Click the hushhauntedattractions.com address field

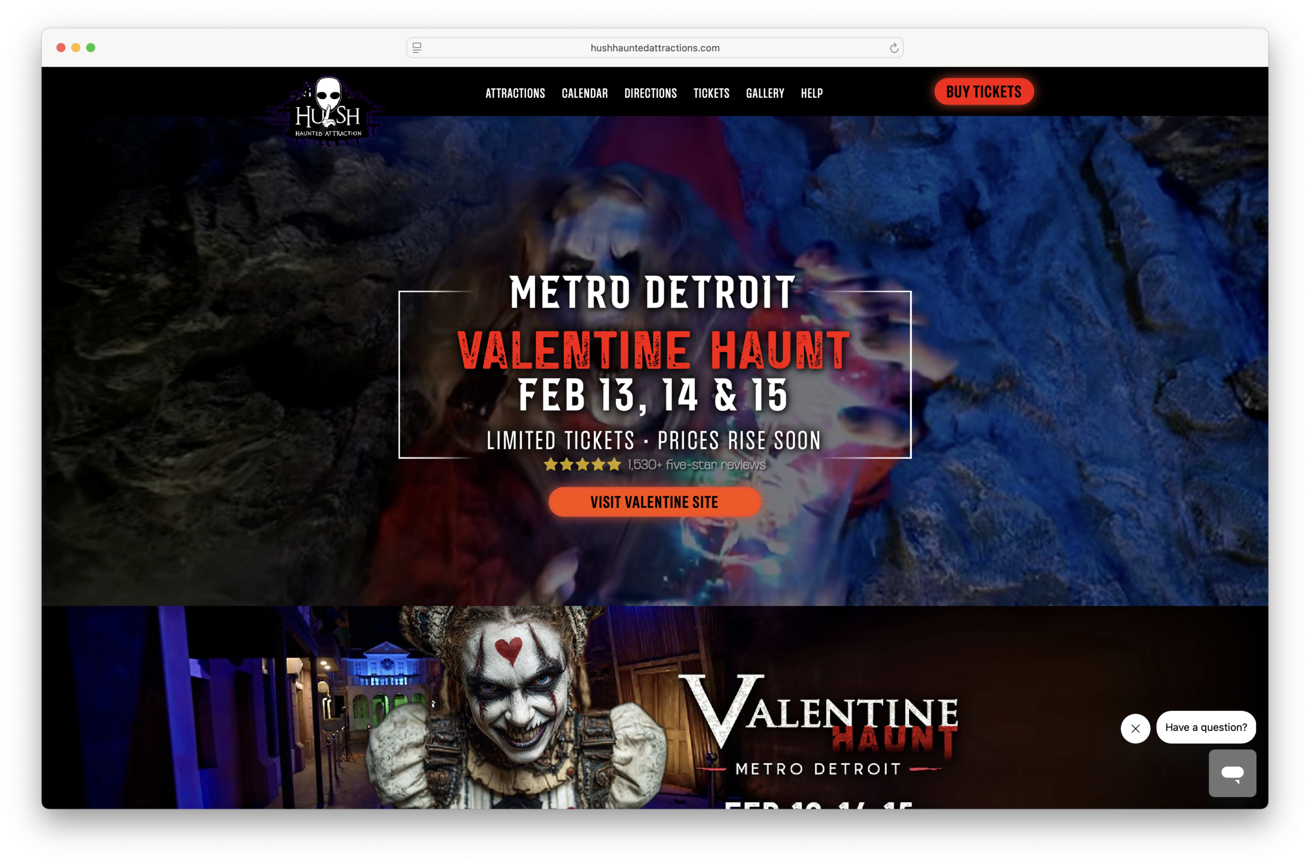654,48
